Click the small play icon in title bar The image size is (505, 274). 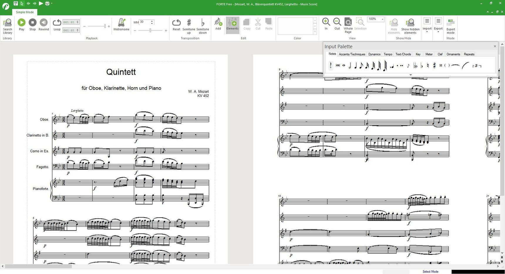coord(41,4)
